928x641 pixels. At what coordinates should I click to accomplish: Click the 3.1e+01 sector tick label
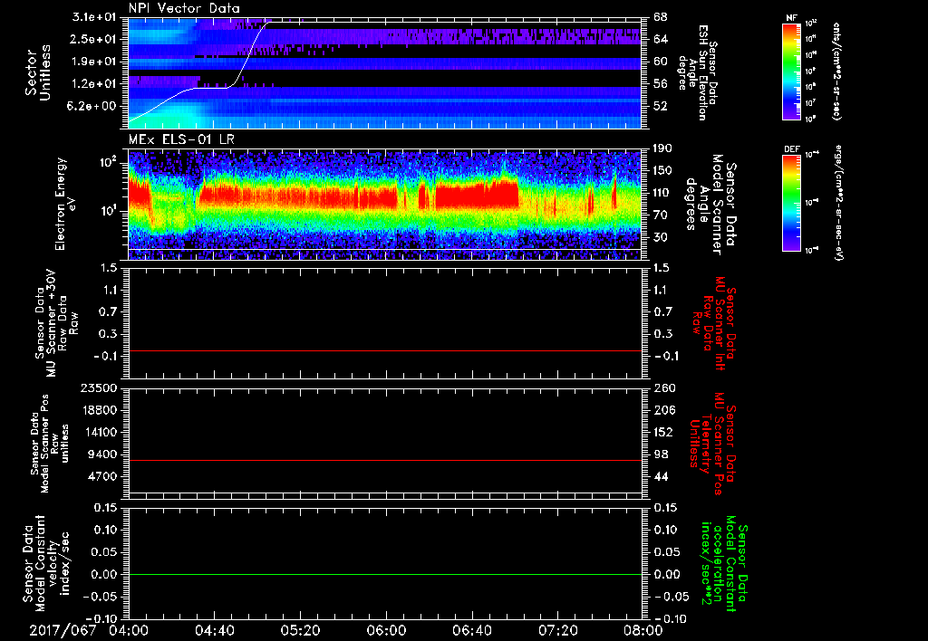(x=96, y=17)
